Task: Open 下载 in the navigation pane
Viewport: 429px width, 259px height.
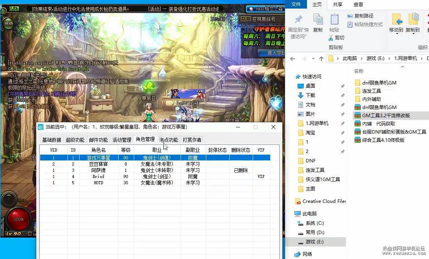Action: 310,95
